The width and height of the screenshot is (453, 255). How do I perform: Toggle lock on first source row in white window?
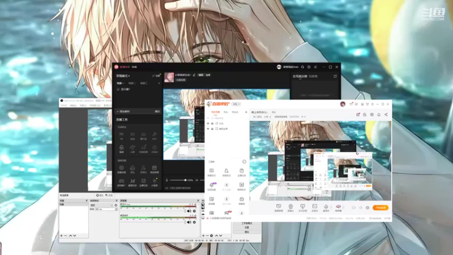(212, 124)
